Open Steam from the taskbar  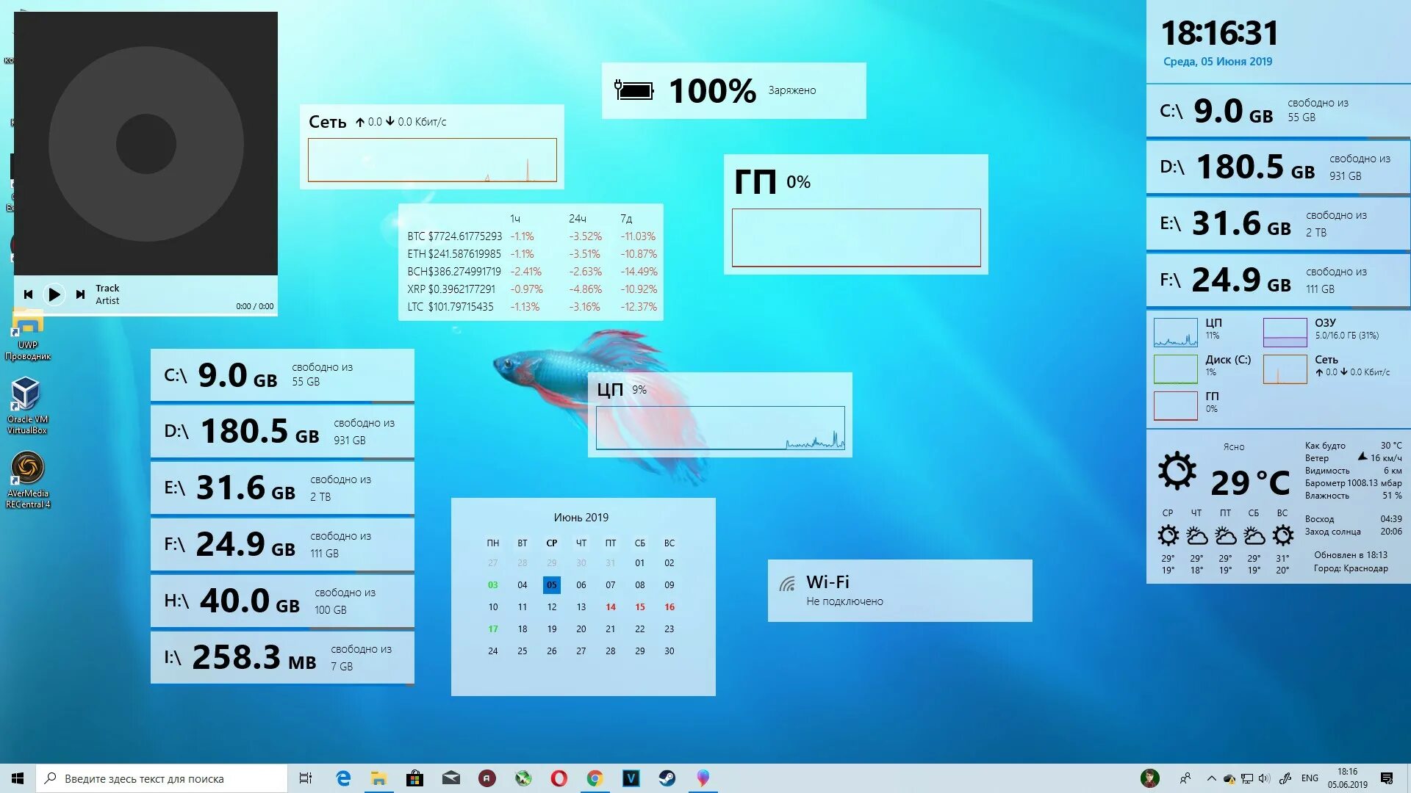(667, 778)
